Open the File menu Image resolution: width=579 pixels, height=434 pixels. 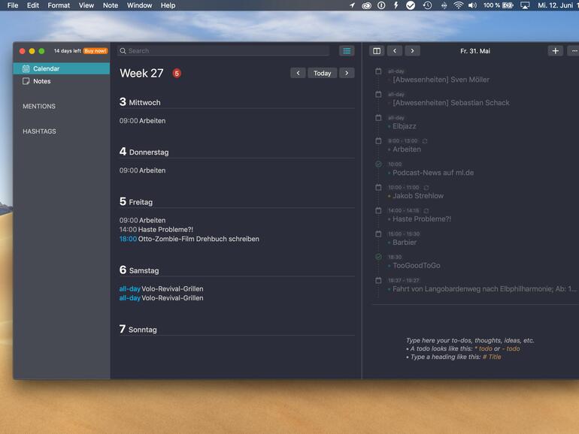tap(13, 5)
